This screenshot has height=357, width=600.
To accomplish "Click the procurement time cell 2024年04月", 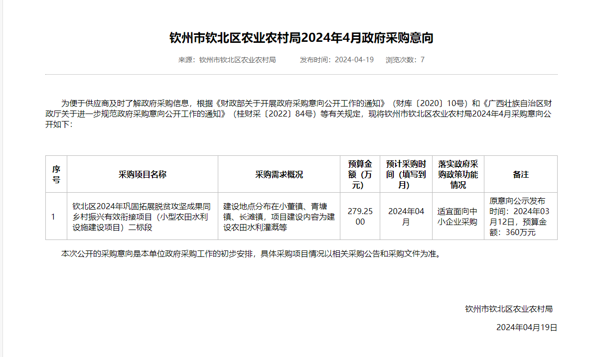I will [406, 217].
